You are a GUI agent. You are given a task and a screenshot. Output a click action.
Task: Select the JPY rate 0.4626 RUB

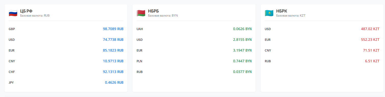pyautogui.click(x=114, y=83)
